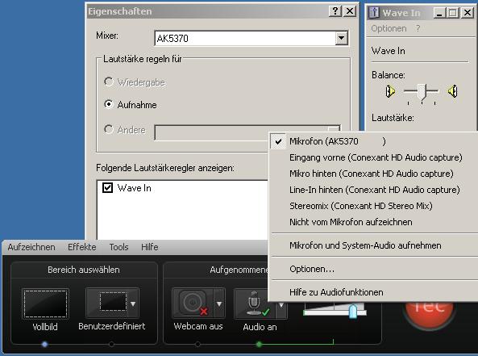This screenshot has width=478, height=356.
Task: Open the Mixer AK5370 dropdown
Action: click(342, 38)
